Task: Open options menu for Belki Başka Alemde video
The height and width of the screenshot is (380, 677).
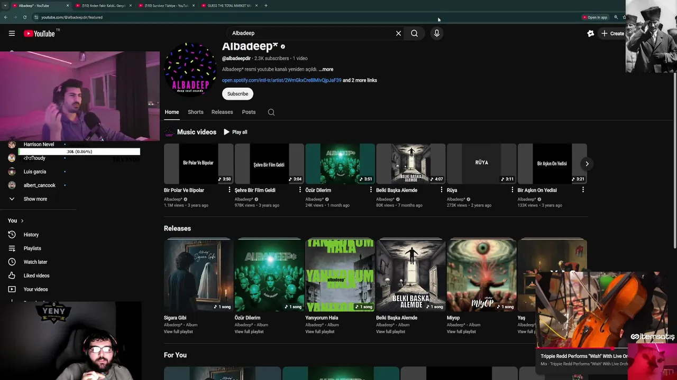Action: pyautogui.click(x=442, y=190)
